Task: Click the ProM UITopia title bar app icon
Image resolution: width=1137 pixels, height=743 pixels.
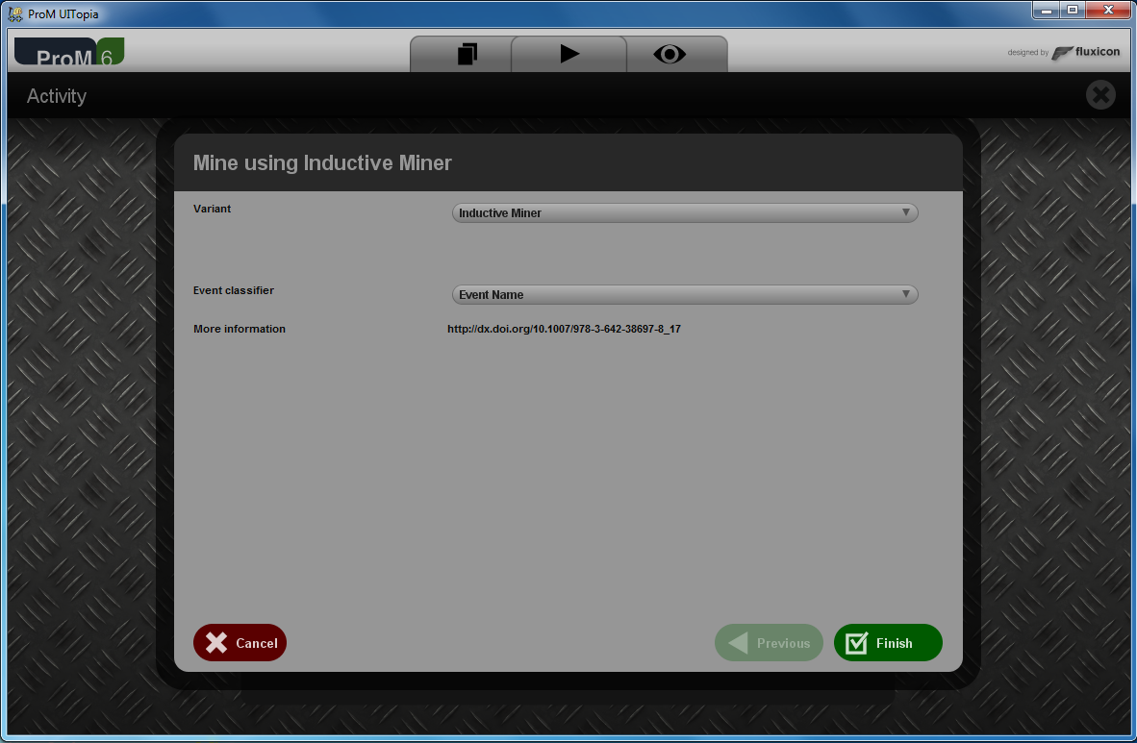Action: (x=15, y=13)
